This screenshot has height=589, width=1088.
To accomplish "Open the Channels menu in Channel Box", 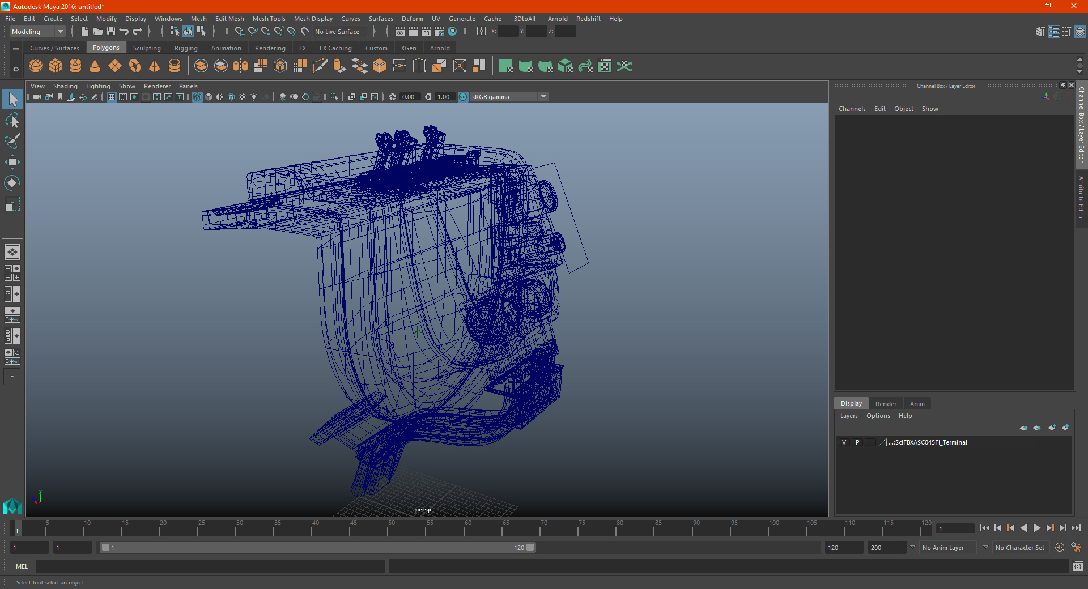I will tap(852, 109).
